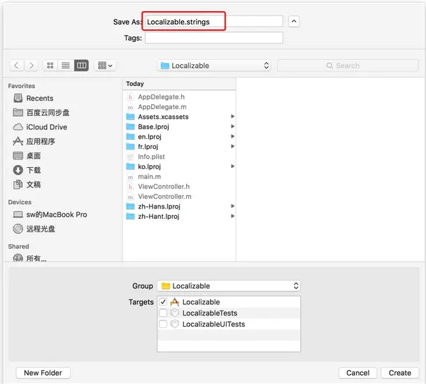Open the Group Localizable dropdown

(x=229, y=286)
